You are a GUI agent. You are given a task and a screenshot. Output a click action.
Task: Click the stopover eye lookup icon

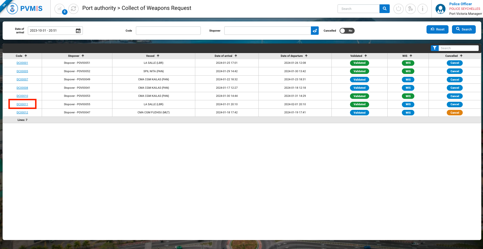click(315, 31)
